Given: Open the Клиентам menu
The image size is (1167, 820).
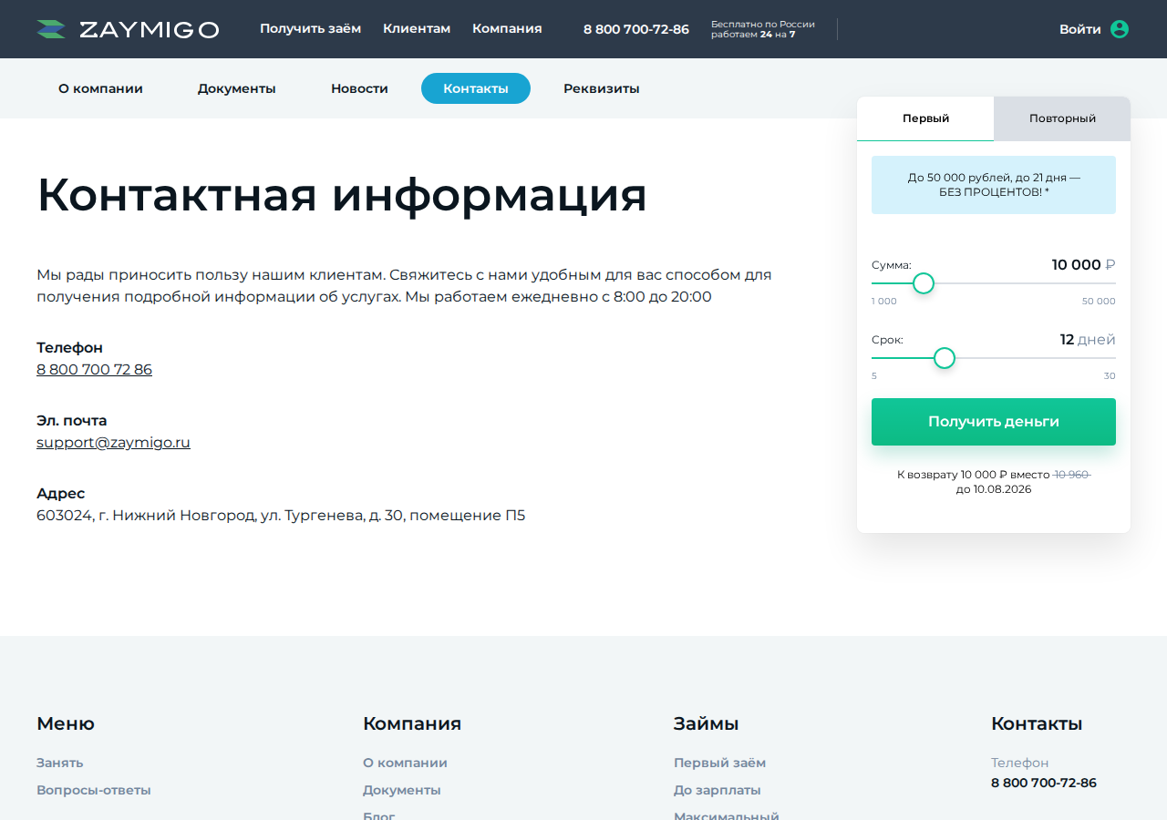Looking at the screenshot, I should pos(417,28).
